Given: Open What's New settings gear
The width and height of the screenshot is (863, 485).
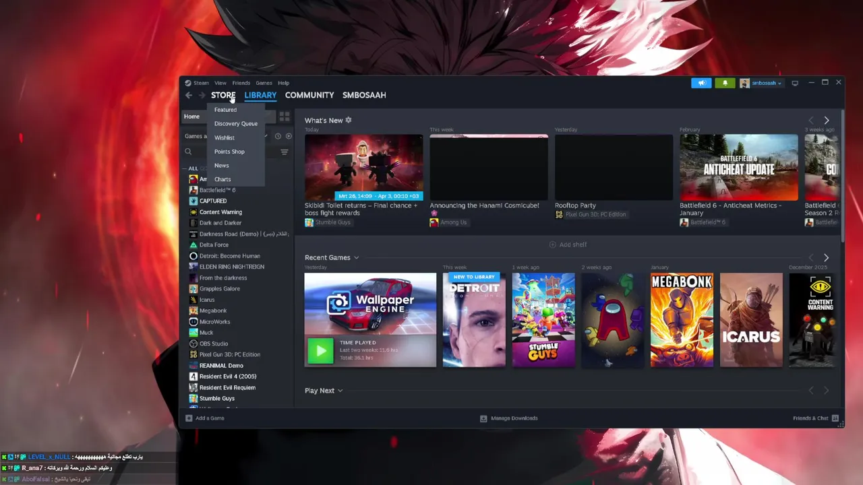Looking at the screenshot, I should pos(349,120).
